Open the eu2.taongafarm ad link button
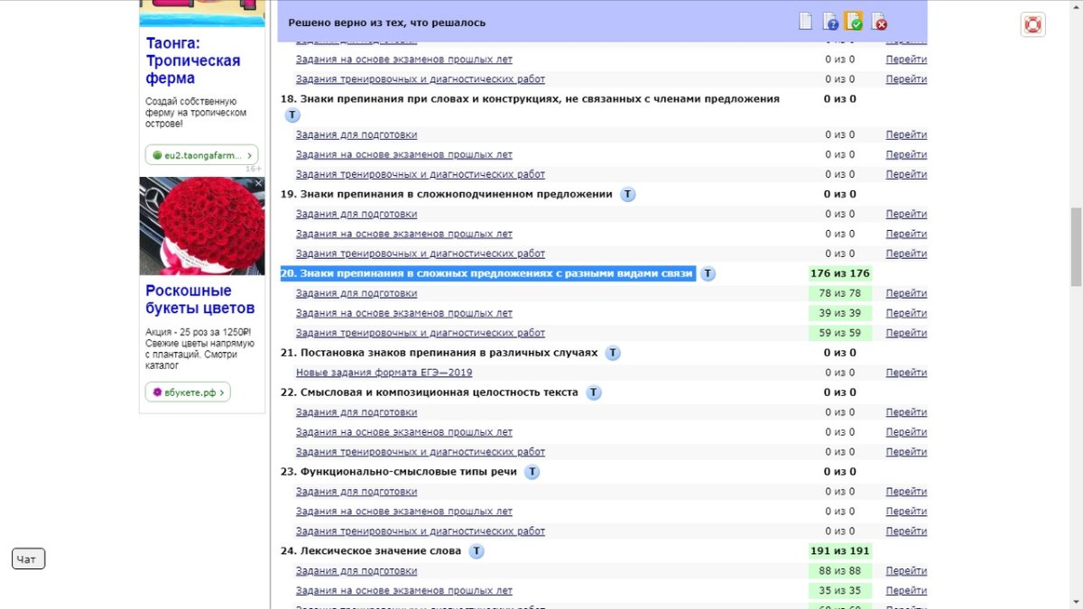Image resolution: width=1083 pixels, height=609 pixels. point(202,155)
